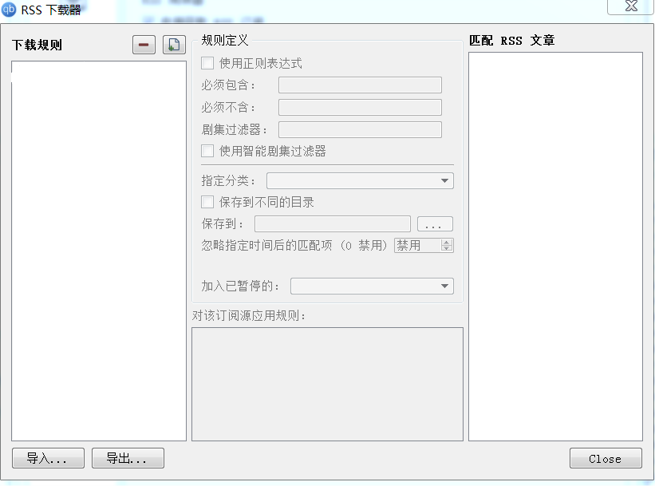Increase the ignore-matches spinner value
This screenshot has height=486, width=655.
447,242
